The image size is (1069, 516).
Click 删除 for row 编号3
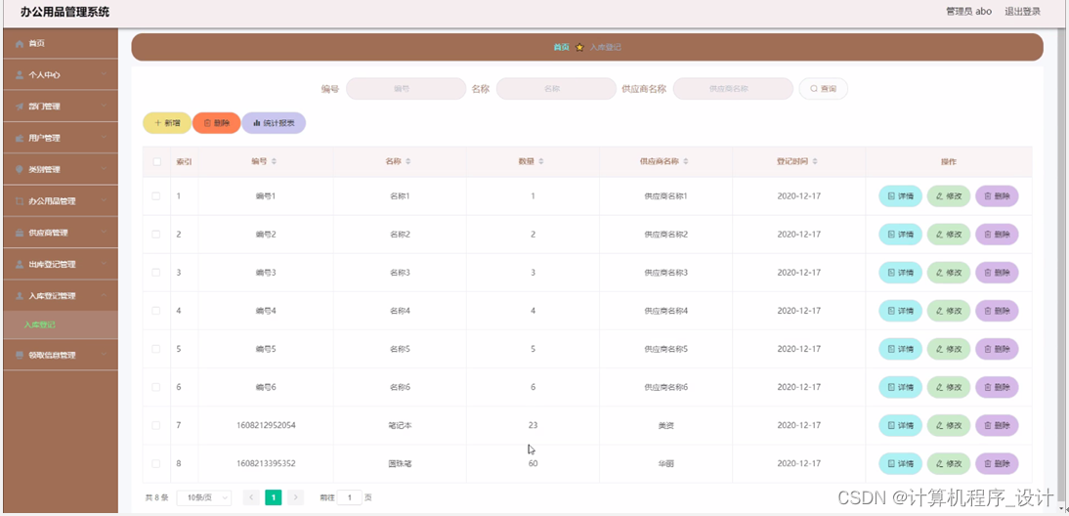tap(997, 273)
